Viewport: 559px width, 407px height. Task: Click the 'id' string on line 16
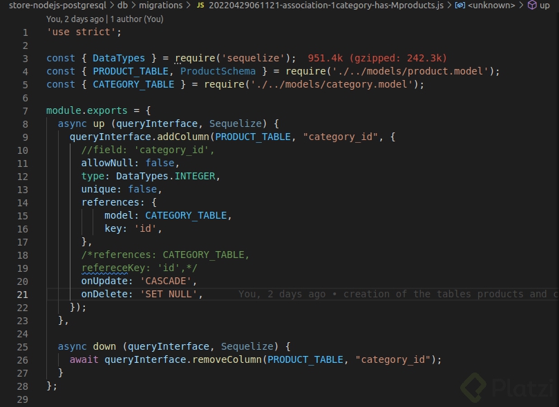(x=146, y=228)
